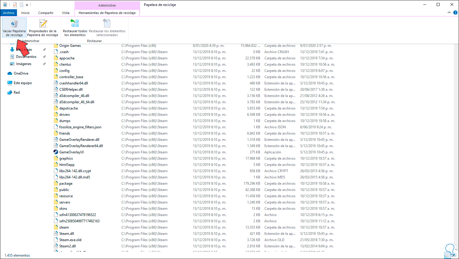
Task: Open Documentos in the navigation pane
Action: coord(26,57)
